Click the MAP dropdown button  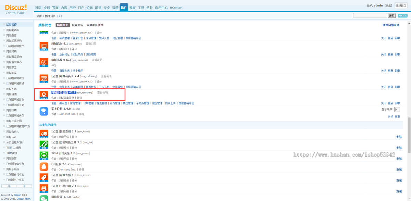pos(402,15)
